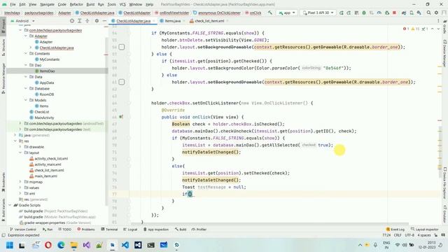Open Search Everywhere magnifier icon
This screenshot has height=252, width=448.
[x=429, y=13]
